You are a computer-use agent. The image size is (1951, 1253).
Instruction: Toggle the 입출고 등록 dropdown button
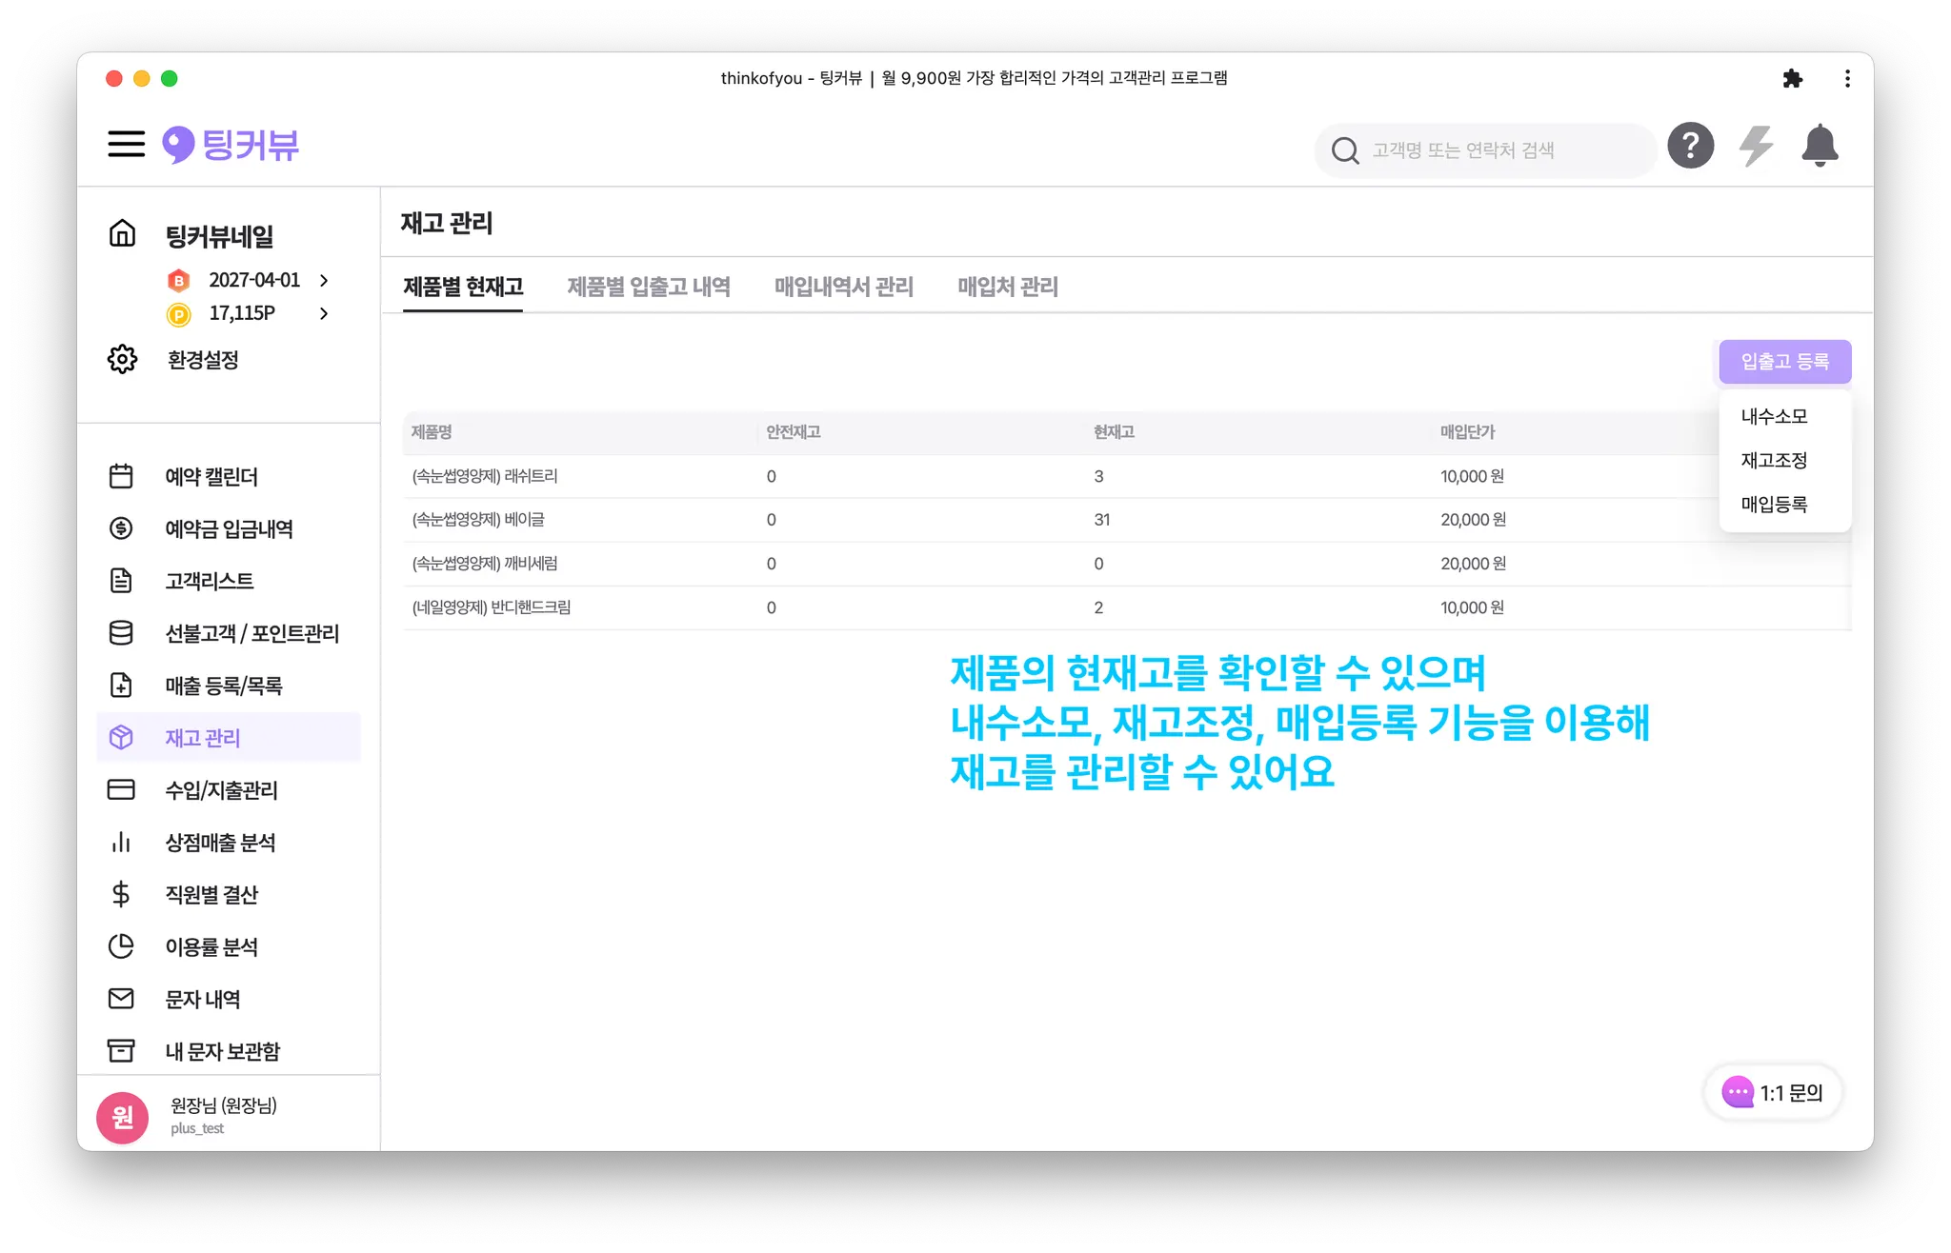[x=1784, y=362]
